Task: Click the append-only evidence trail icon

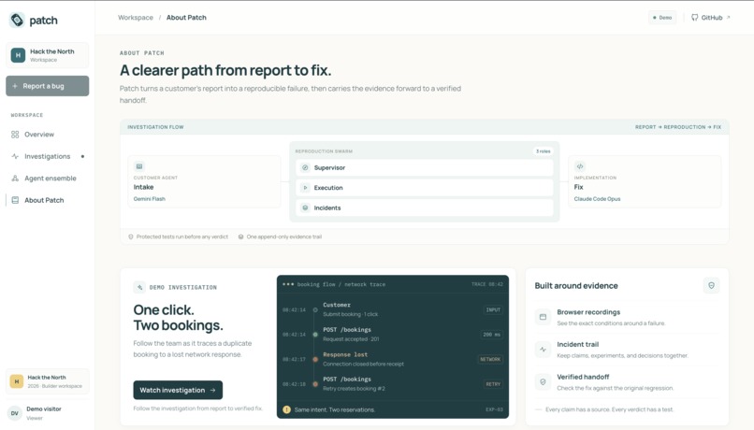Action: point(241,236)
